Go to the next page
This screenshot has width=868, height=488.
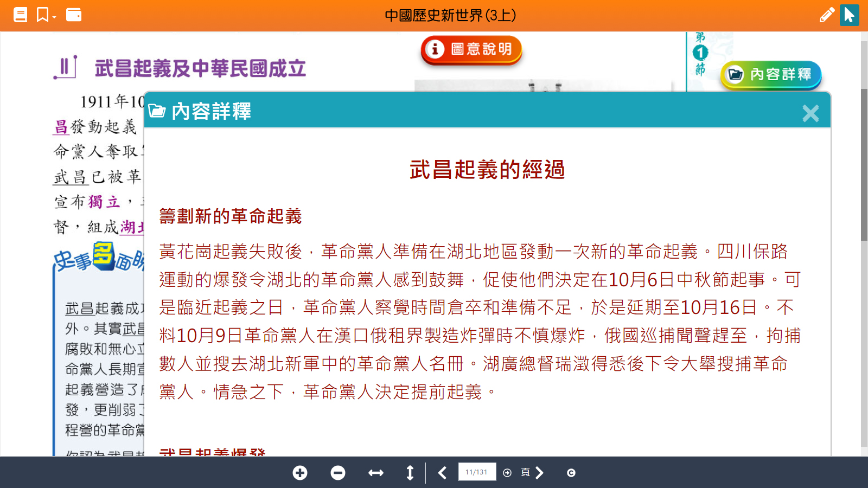[539, 473]
